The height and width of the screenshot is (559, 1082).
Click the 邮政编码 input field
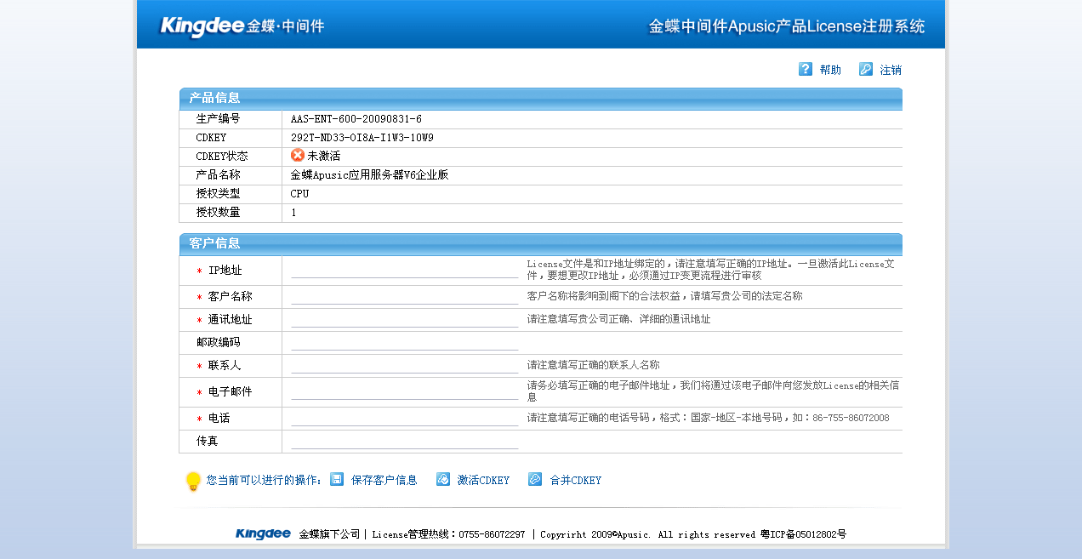[x=404, y=343]
